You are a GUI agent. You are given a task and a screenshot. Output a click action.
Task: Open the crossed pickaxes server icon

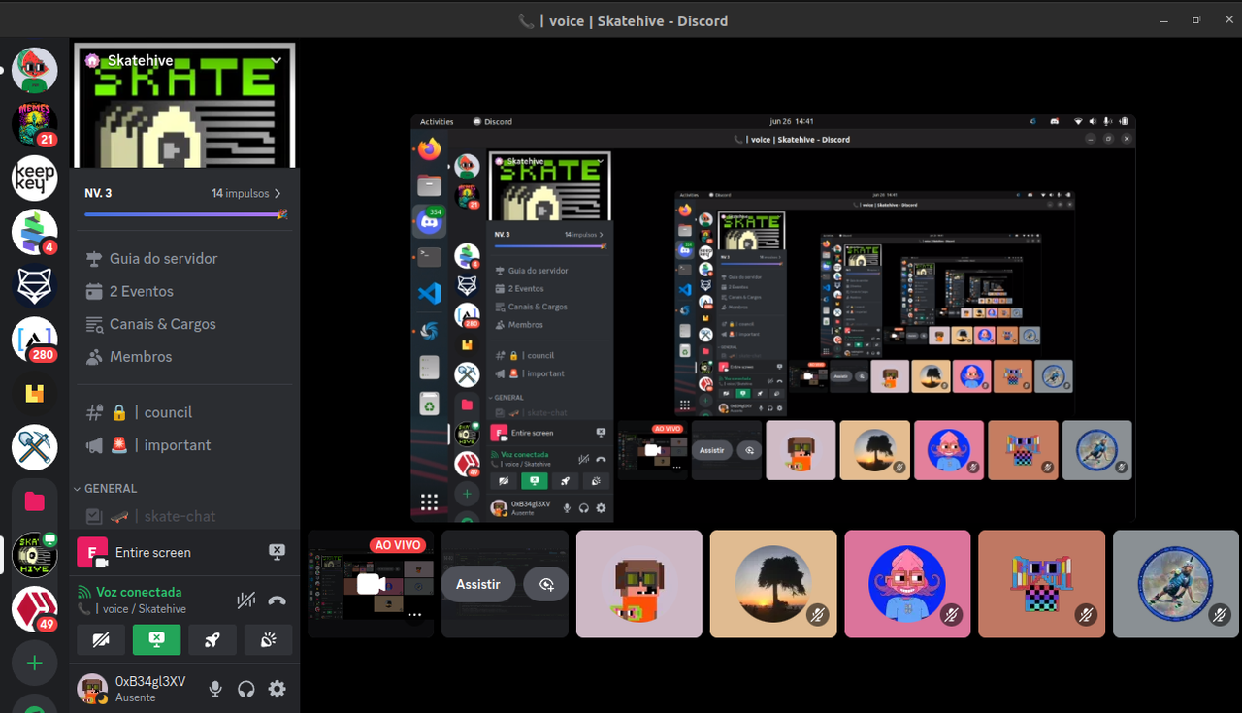[x=35, y=447]
